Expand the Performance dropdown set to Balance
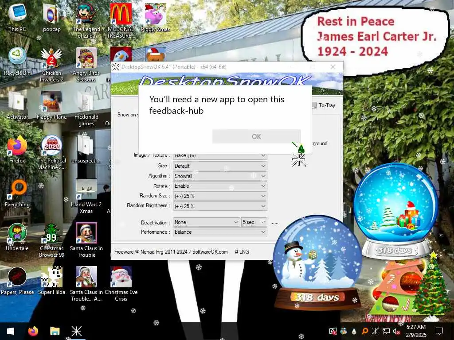 [x=220, y=232]
